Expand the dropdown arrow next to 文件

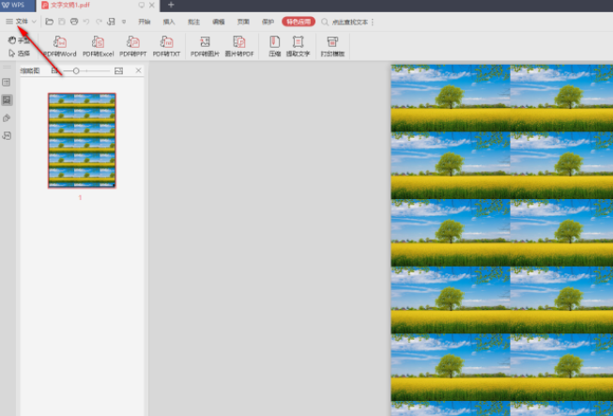(x=35, y=21)
